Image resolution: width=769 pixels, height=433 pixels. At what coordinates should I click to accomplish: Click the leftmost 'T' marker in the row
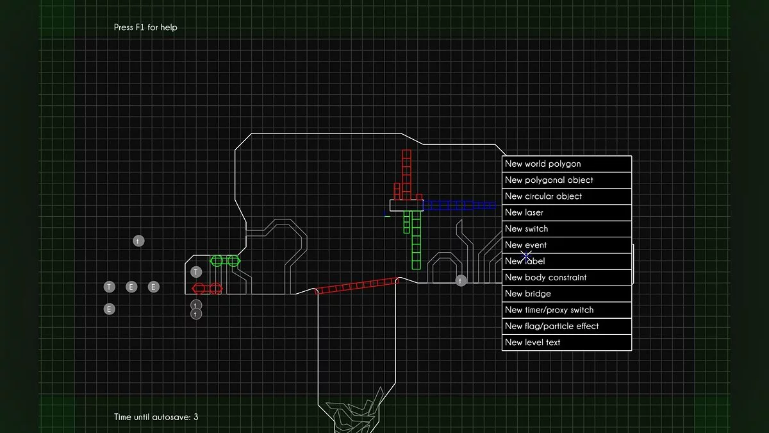click(110, 287)
